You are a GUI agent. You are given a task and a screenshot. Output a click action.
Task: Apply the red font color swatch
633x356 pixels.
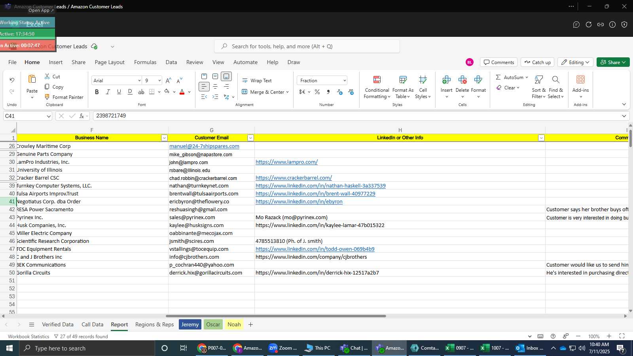coord(182,92)
